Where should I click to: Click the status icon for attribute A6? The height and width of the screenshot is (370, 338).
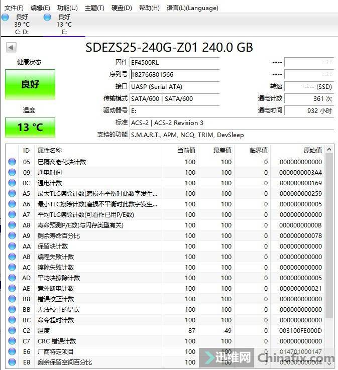pos(12,204)
